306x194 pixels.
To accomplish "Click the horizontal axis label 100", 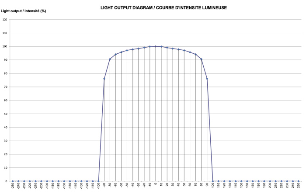I will click(x=213, y=185).
